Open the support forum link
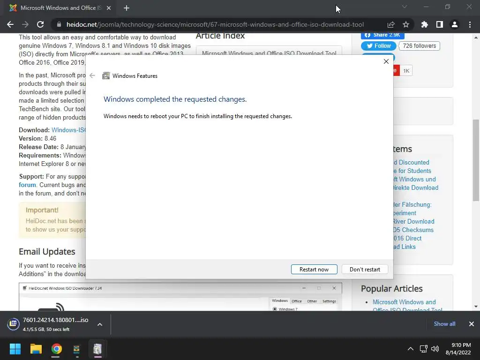Screen dimensions: 480x360 point(27,185)
